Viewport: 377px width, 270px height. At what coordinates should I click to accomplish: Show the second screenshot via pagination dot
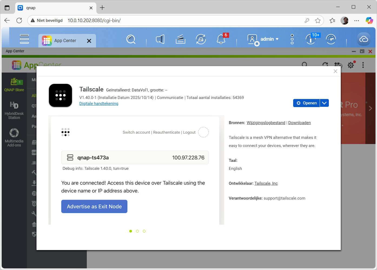click(x=137, y=231)
